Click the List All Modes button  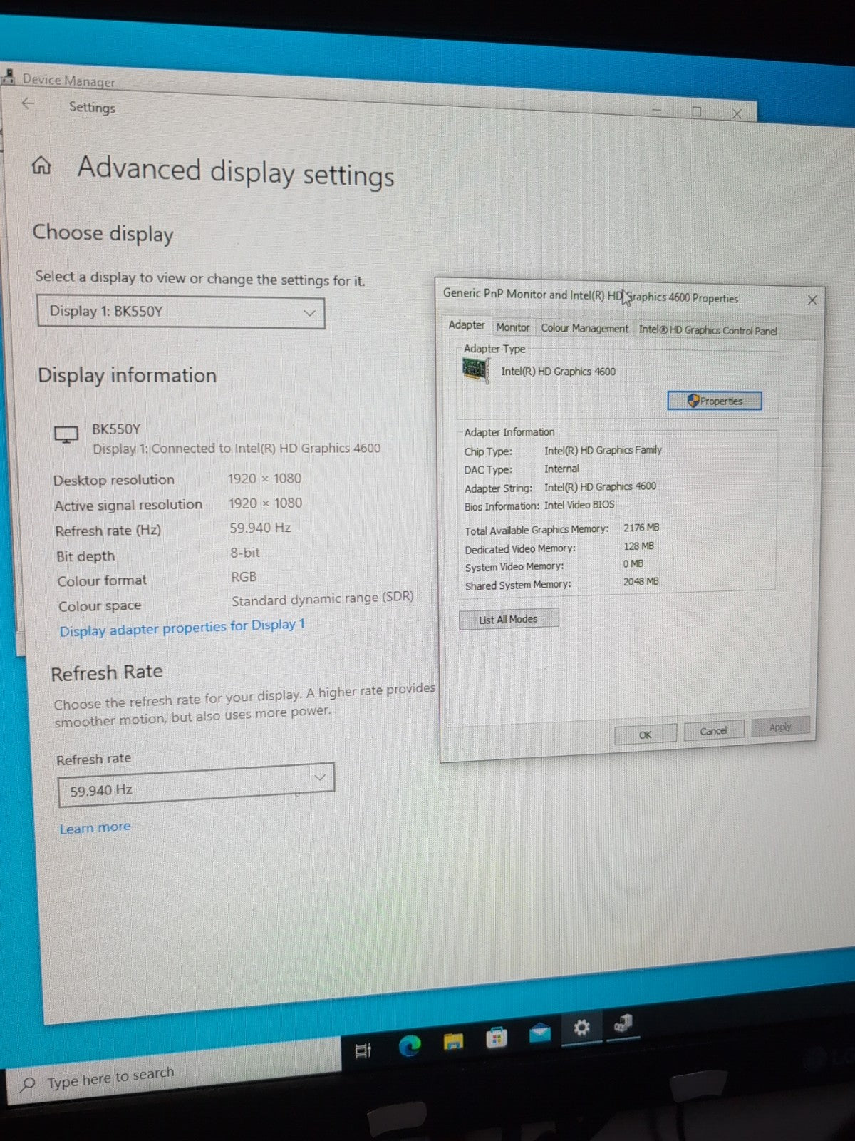[509, 619]
